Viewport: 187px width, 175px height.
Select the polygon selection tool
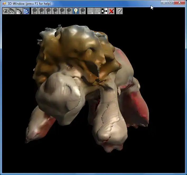pos(98,11)
